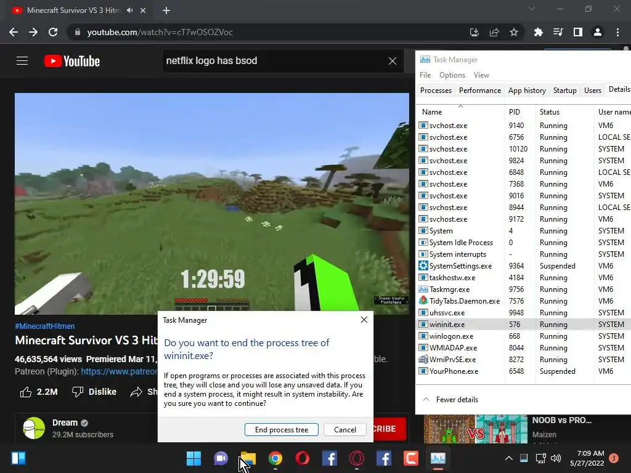Open the File menu in Task Manager

425,75
